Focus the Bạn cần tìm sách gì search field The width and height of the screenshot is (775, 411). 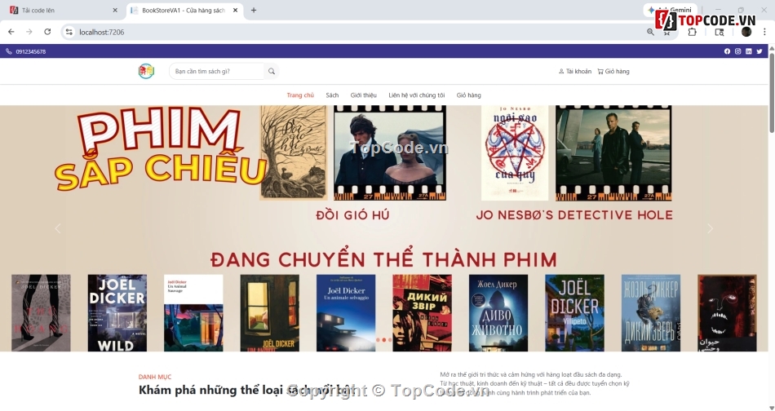click(x=216, y=71)
